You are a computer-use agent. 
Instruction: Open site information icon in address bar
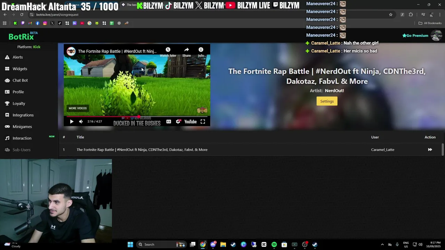32,15
